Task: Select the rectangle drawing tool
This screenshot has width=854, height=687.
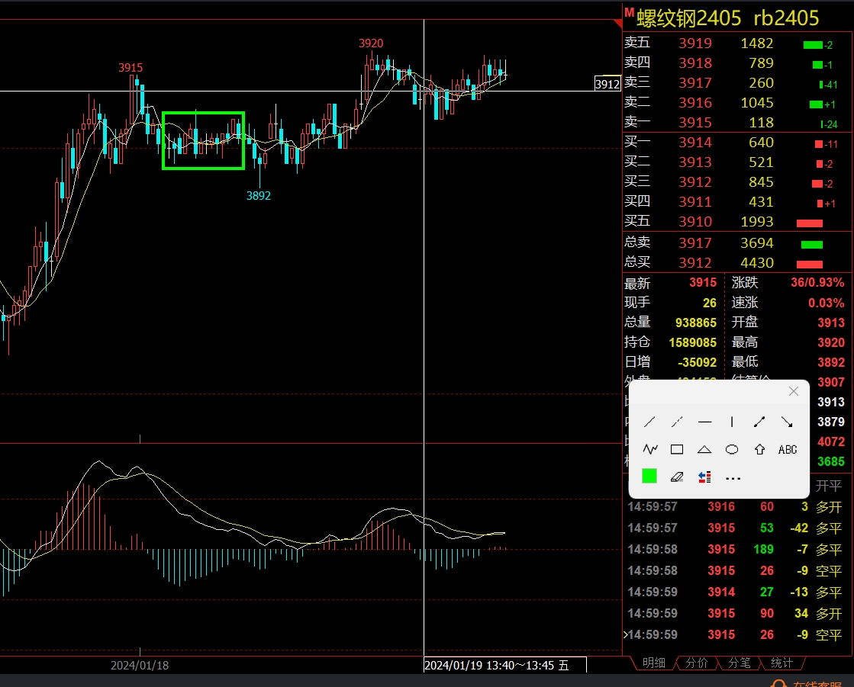Action: (x=677, y=449)
